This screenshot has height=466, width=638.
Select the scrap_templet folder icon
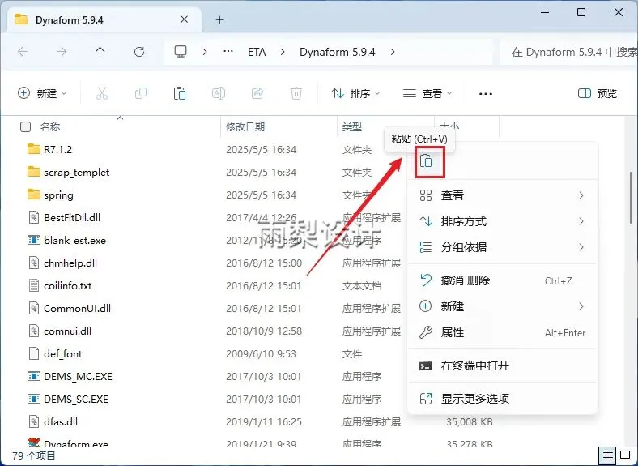coord(34,172)
